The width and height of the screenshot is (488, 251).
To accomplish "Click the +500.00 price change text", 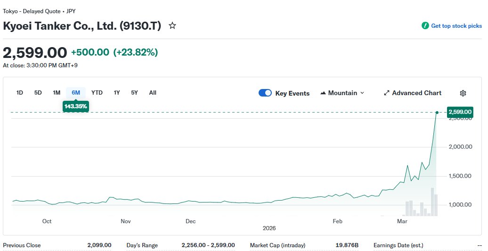I will pos(90,52).
